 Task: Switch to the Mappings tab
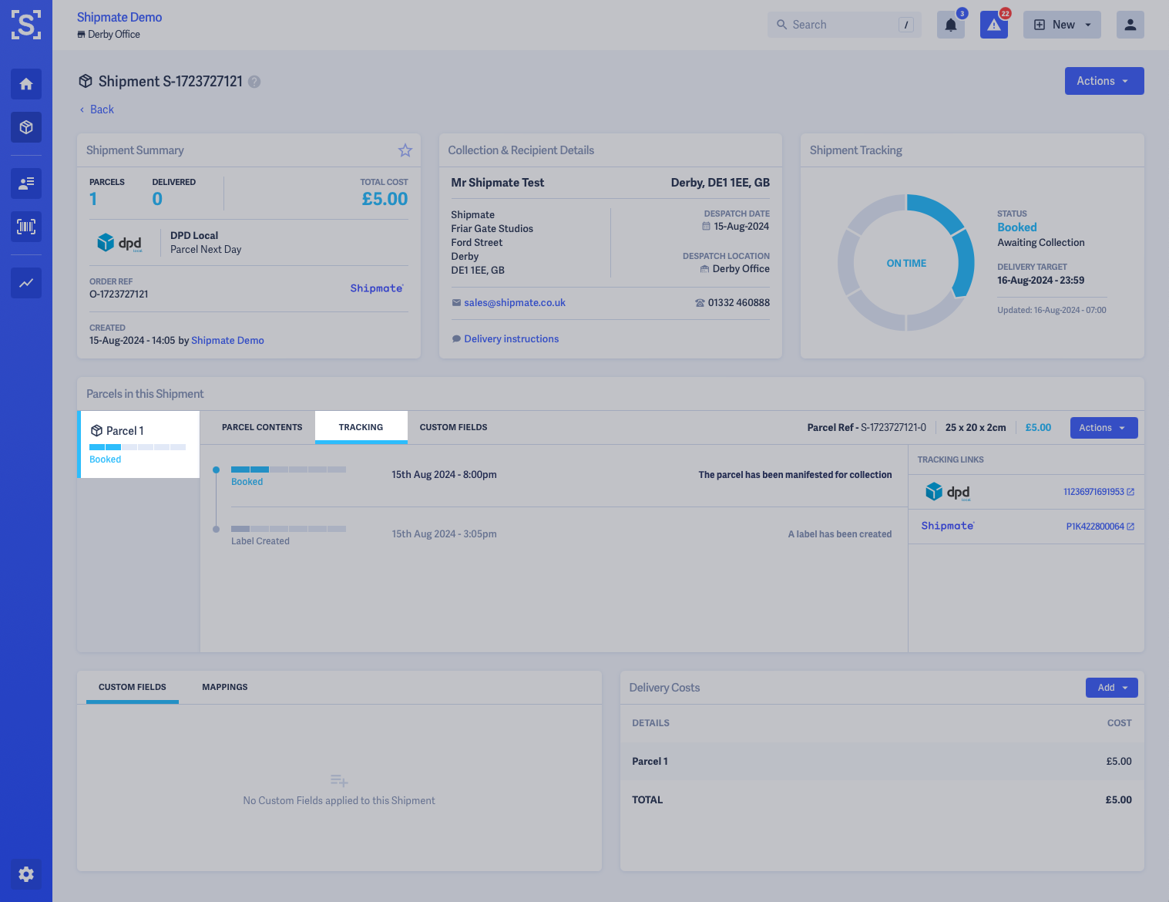(225, 687)
